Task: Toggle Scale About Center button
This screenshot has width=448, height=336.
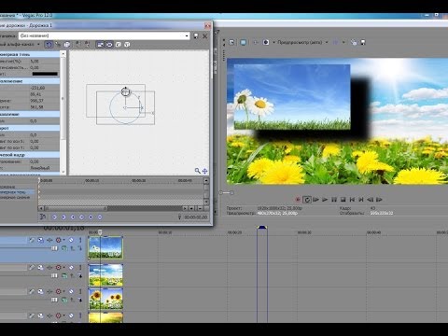Action: 109,45
